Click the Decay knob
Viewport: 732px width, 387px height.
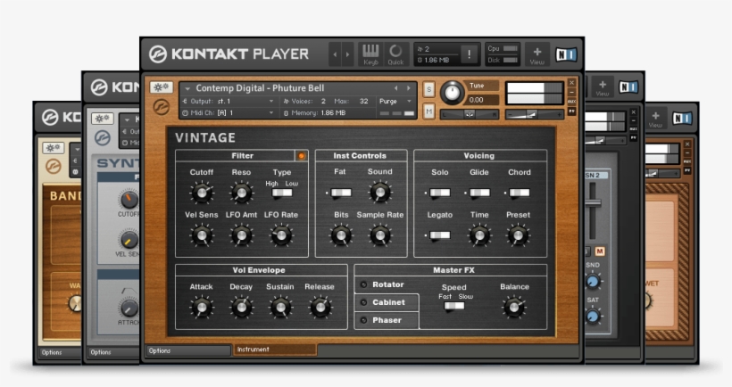point(241,308)
